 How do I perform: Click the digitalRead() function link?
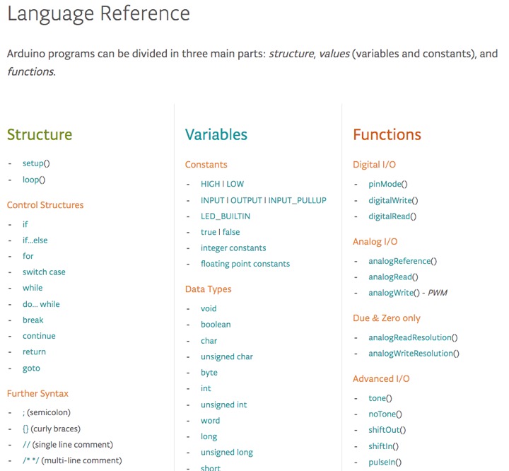pos(392,216)
